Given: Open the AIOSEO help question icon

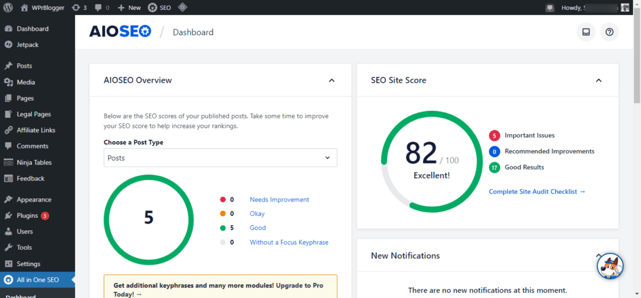Looking at the screenshot, I should tap(610, 33).
